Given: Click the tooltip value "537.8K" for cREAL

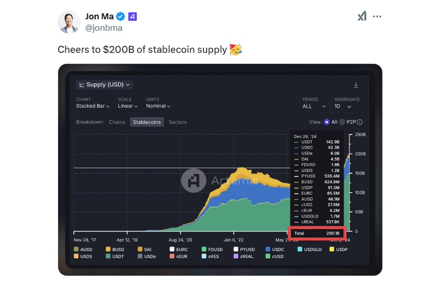Looking at the screenshot, I should click(x=332, y=222).
